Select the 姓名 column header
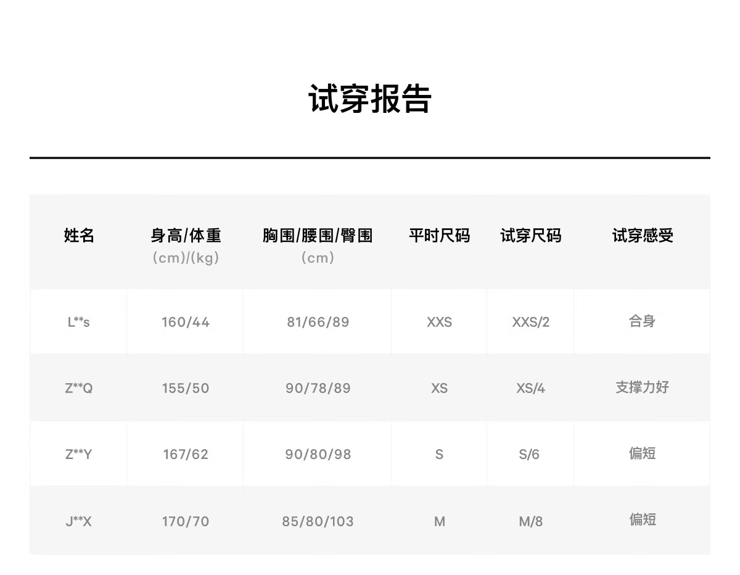 click(79, 235)
